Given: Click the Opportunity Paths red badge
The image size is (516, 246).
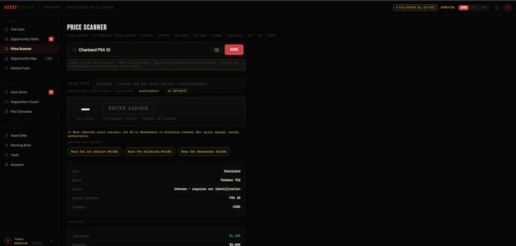Looking at the screenshot, I should coord(51,39).
